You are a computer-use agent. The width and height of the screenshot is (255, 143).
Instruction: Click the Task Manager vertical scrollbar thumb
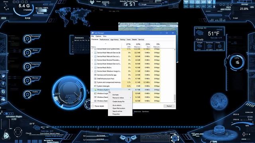coord(175,98)
